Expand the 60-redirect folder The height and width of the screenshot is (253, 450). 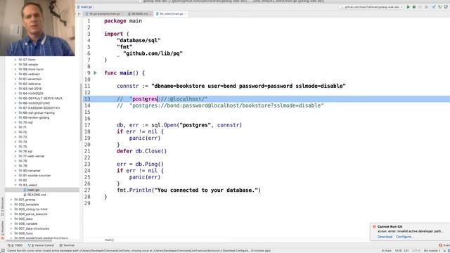[x=15, y=74]
